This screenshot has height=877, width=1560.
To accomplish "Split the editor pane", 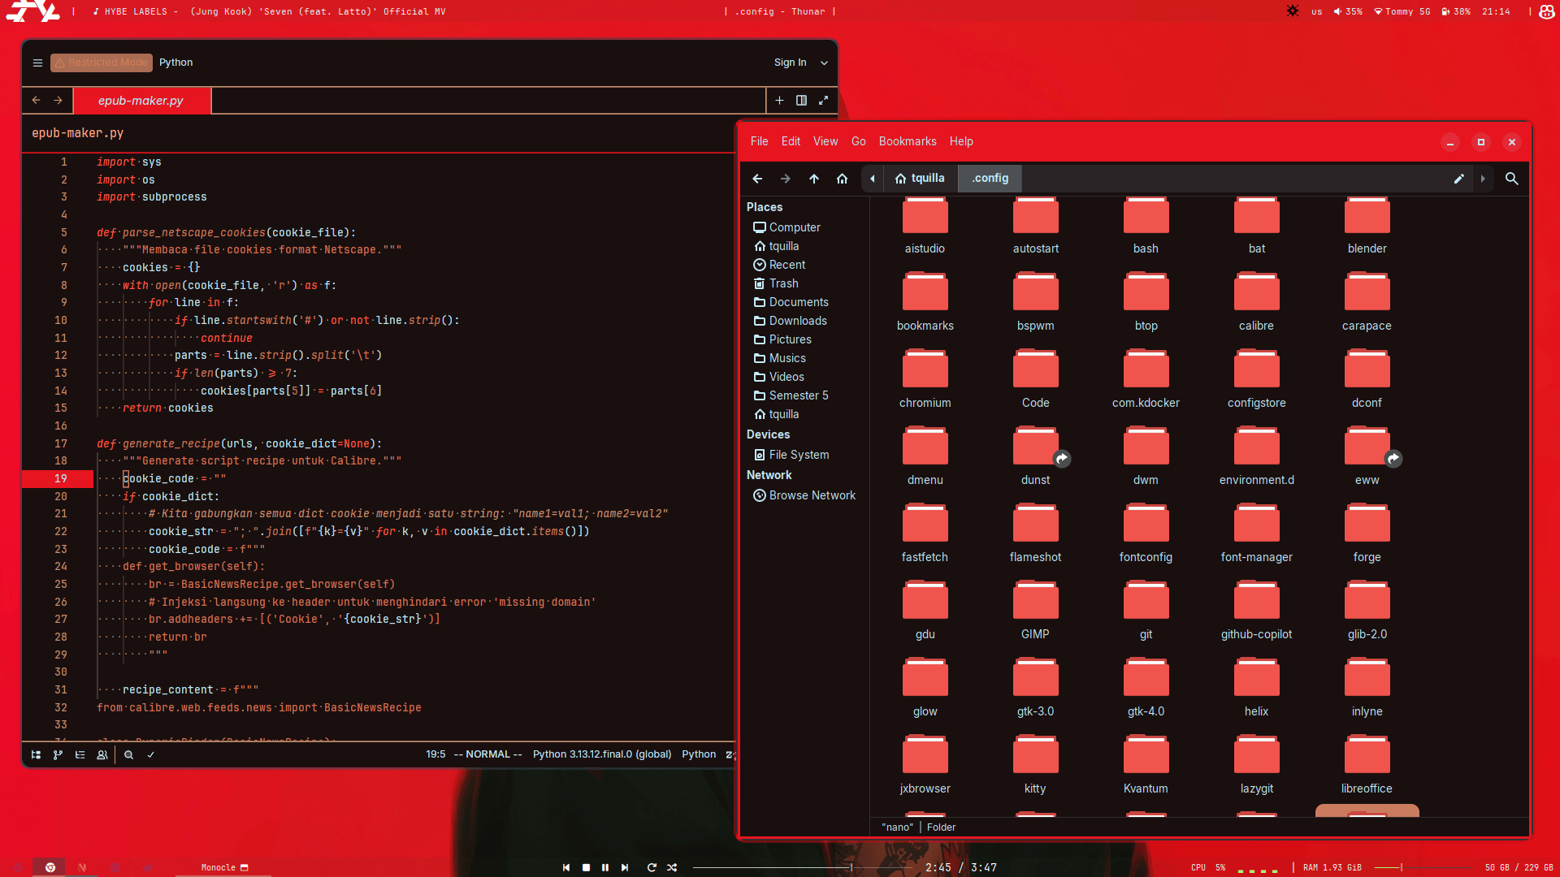I will click(801, 100).
